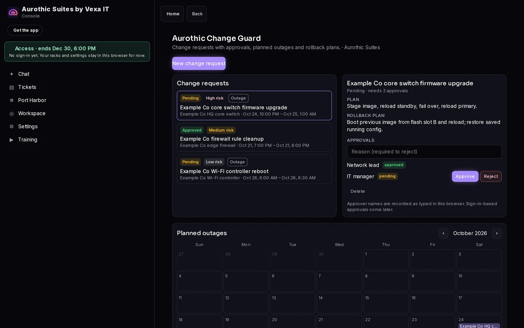This screenshot has height=328, width=524.
Task: Go to next month in Planned outages
Action: tap(497, 233)
